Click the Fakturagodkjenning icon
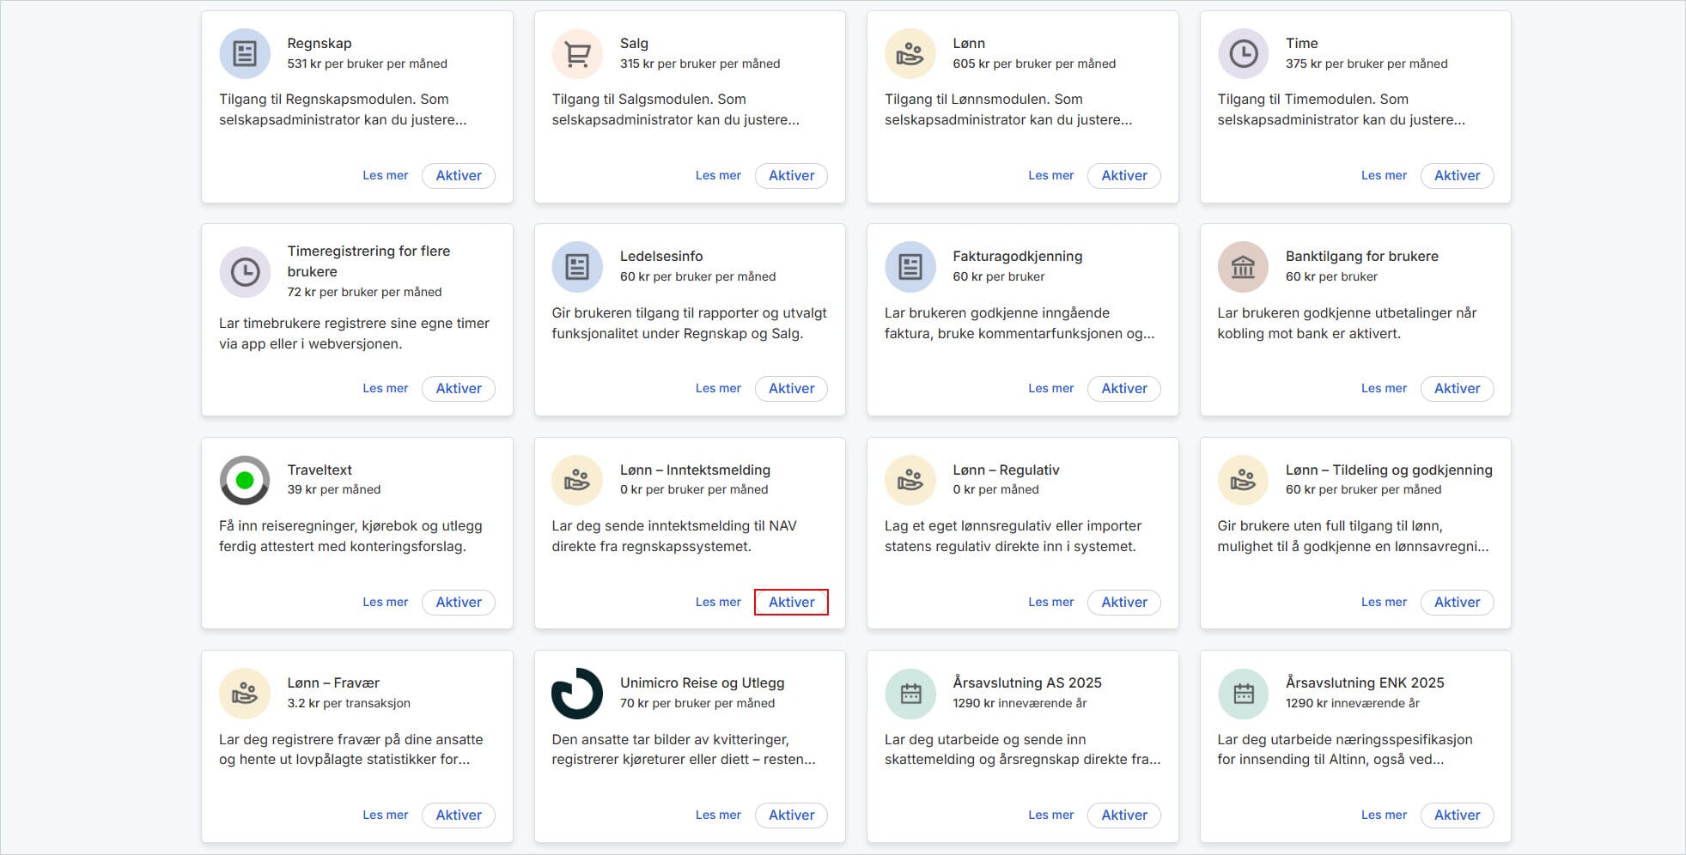Viewport: 1686px width, 855px height. tap(910, 267)
